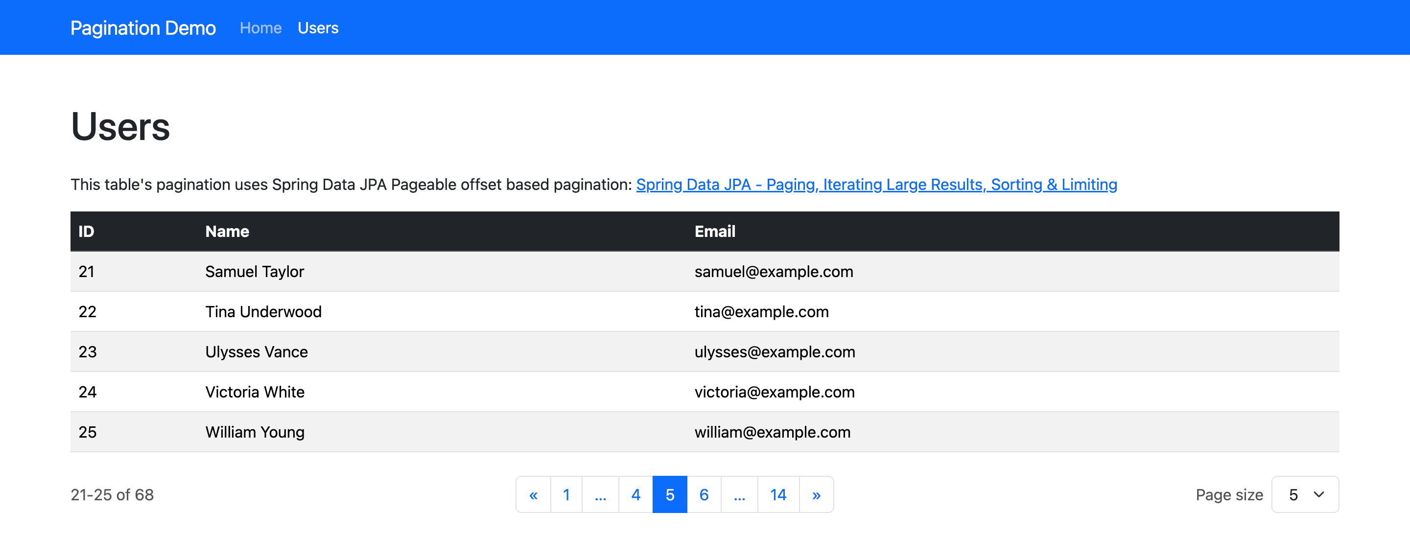Jump to the last pages using » control
The height and width of the screenshot is (560, 1410).
[x=816, y=494]
